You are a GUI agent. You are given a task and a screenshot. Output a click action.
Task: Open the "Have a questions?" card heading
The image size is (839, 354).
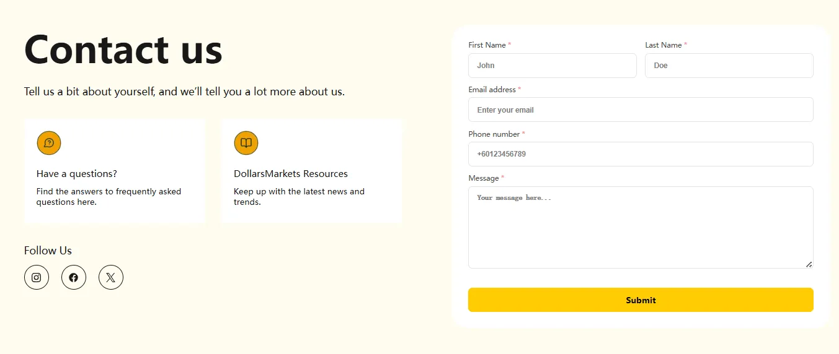pyautogui.click(x=77, y=174)
